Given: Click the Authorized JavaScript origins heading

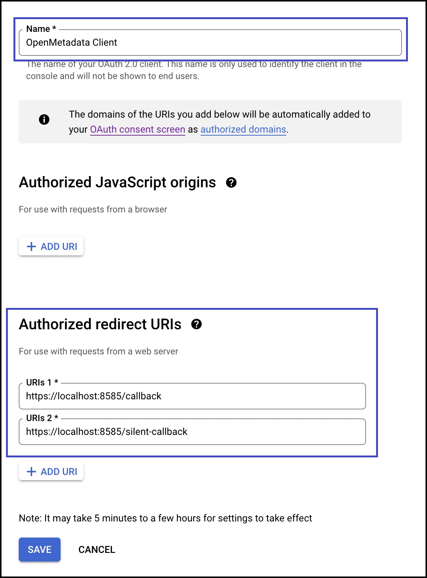Looking at the screenshot, I should (x=118, y=182).
